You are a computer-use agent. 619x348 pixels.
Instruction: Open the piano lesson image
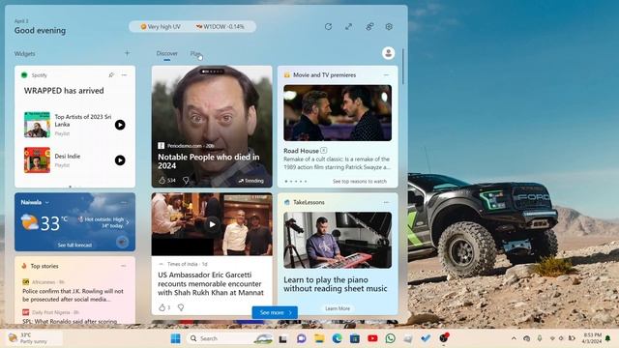338,241
